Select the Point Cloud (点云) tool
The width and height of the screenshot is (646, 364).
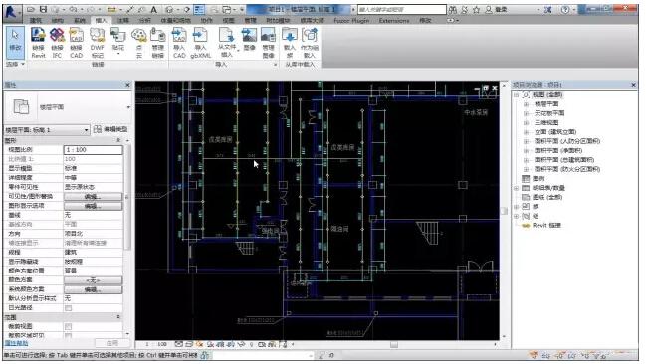(x=139, y=43)
